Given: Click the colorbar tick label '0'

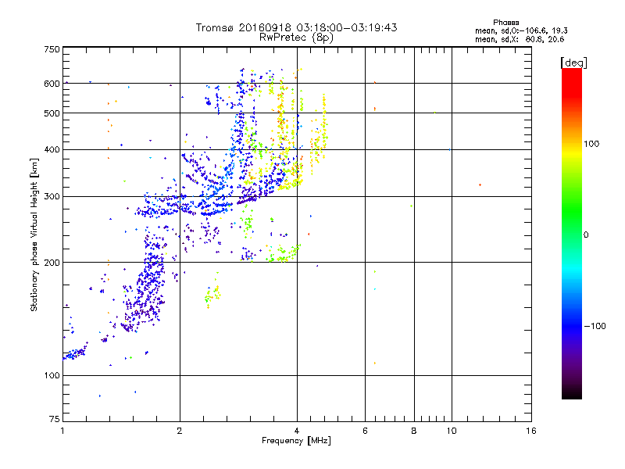Looking at the screenshot, I should pos(586,235).
